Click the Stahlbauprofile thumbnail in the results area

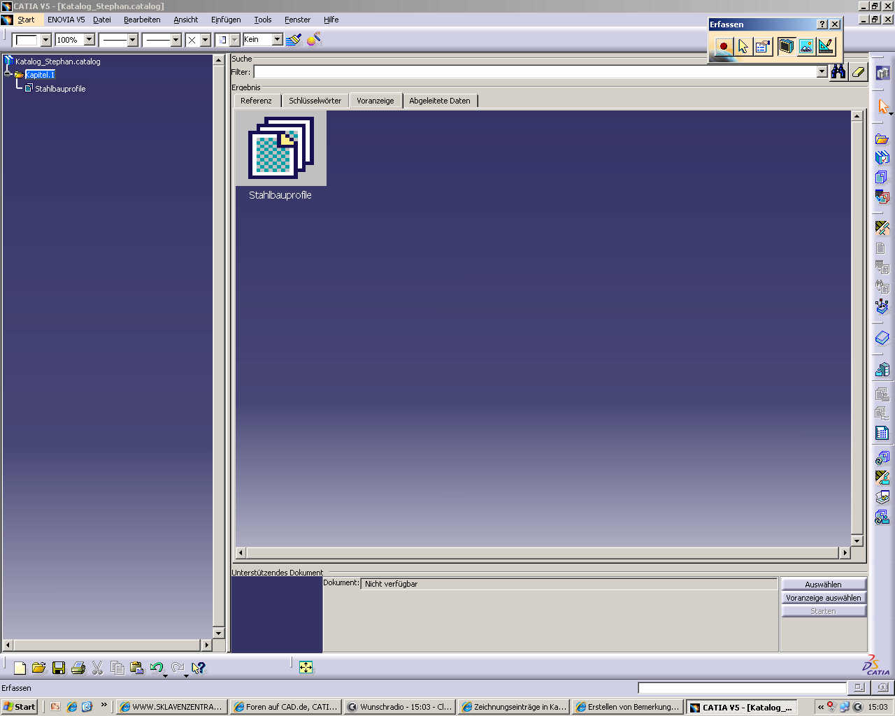pos(280,148)
